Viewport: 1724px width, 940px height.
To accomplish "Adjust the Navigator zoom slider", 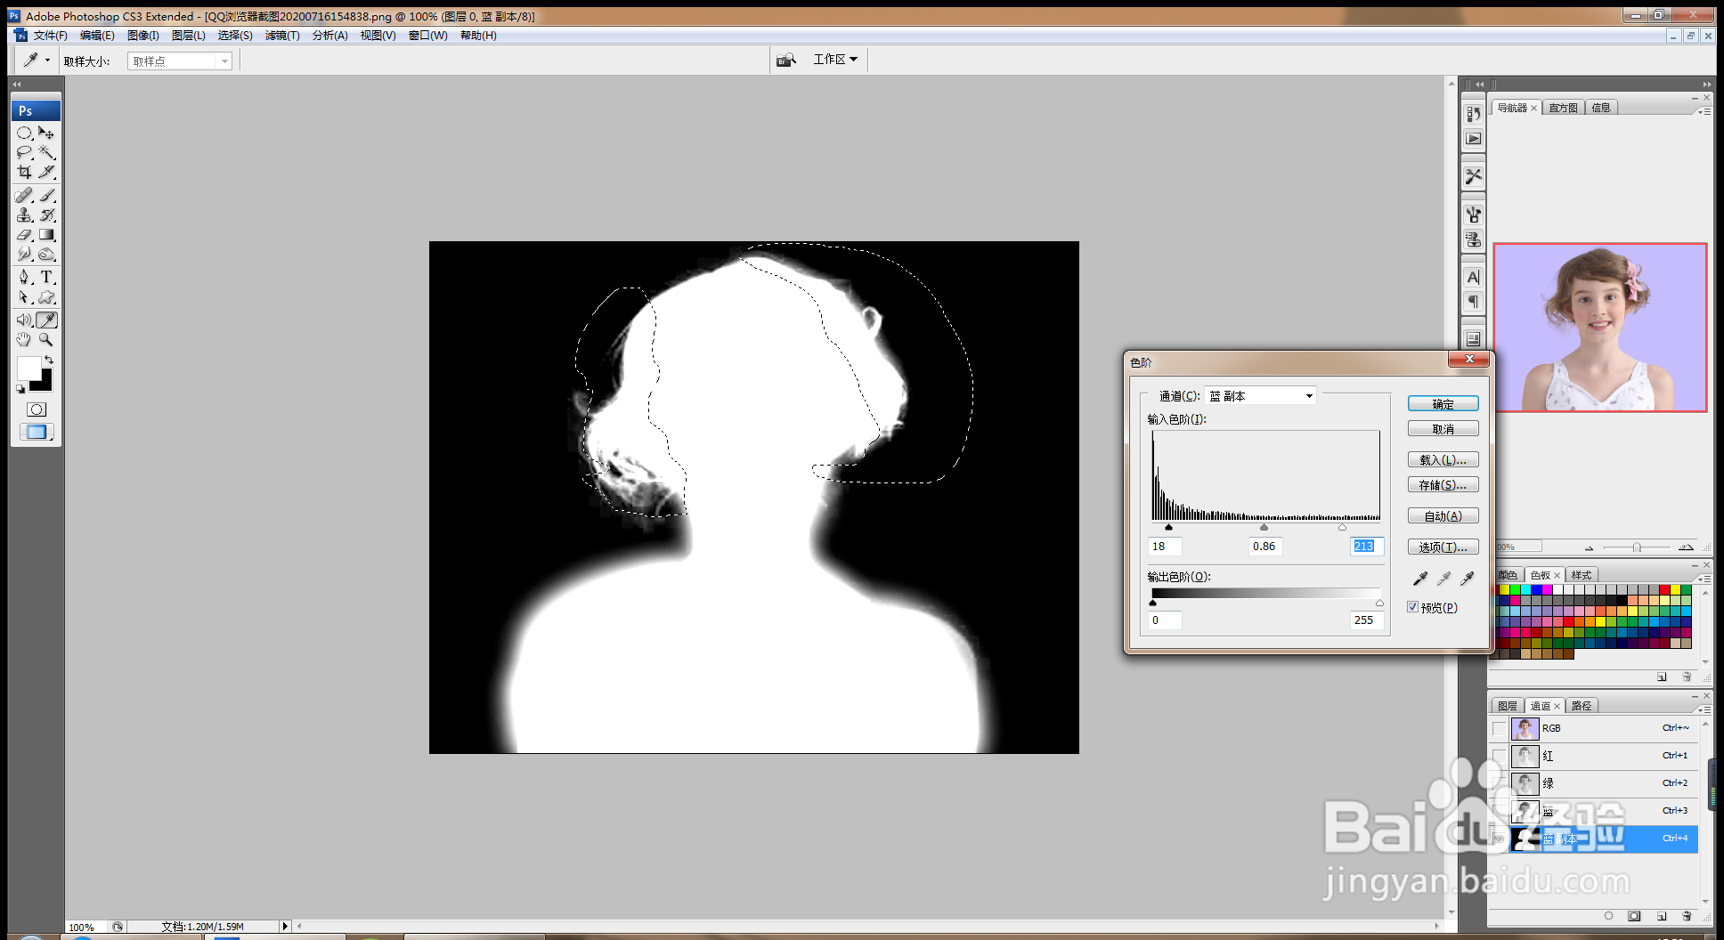I will 1637,547.
